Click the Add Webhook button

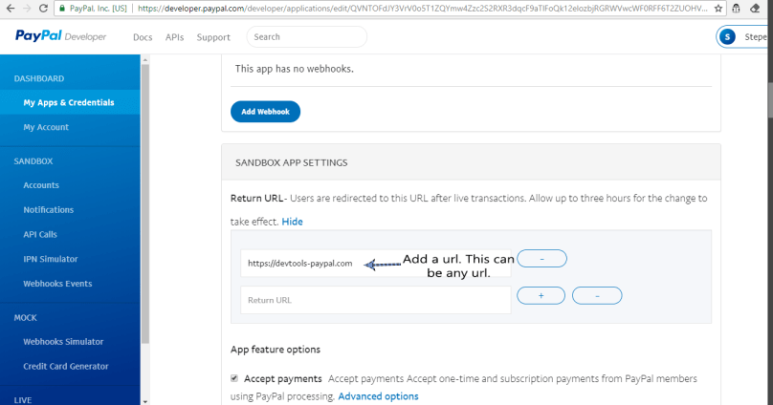(x=265, y=112)
